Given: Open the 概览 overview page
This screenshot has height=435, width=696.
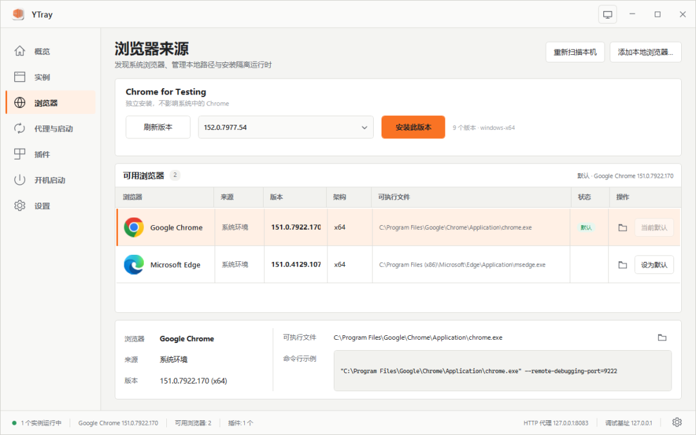Looking at the screenshot, I should click(x=50, y=51).
